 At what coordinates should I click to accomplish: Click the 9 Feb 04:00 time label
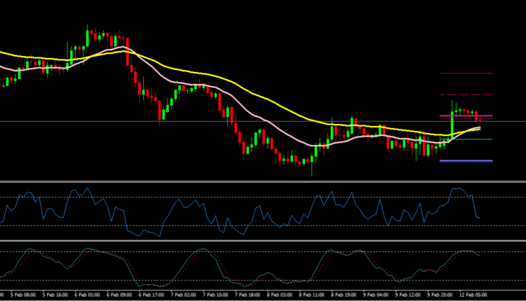point(379,295)
